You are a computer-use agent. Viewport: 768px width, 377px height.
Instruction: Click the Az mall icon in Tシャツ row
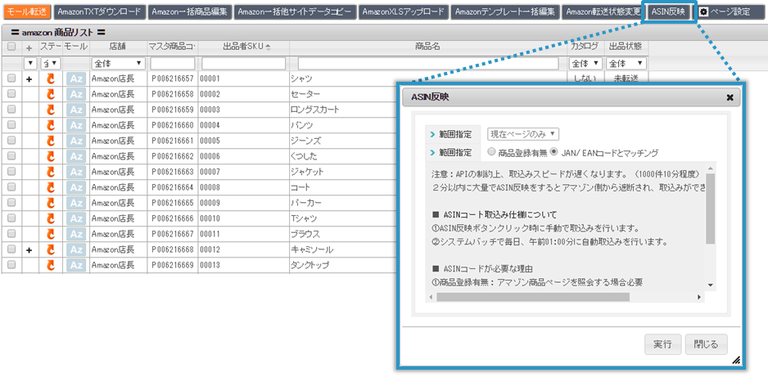click(76, 218)
